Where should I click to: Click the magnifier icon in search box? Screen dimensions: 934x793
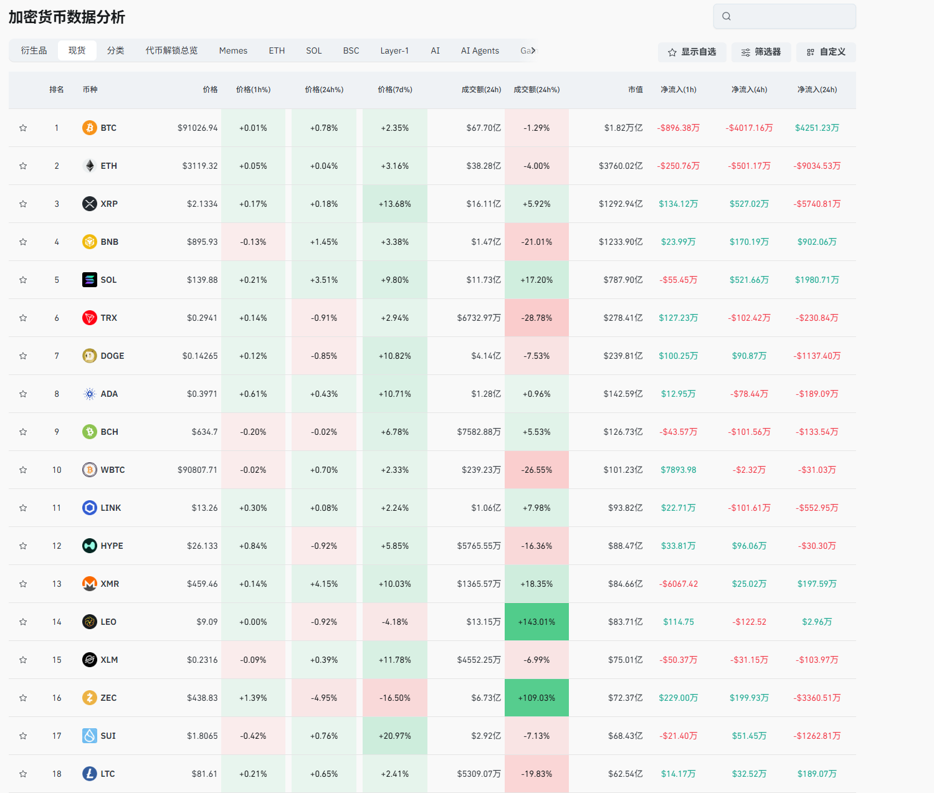click(x=727, y=16)
